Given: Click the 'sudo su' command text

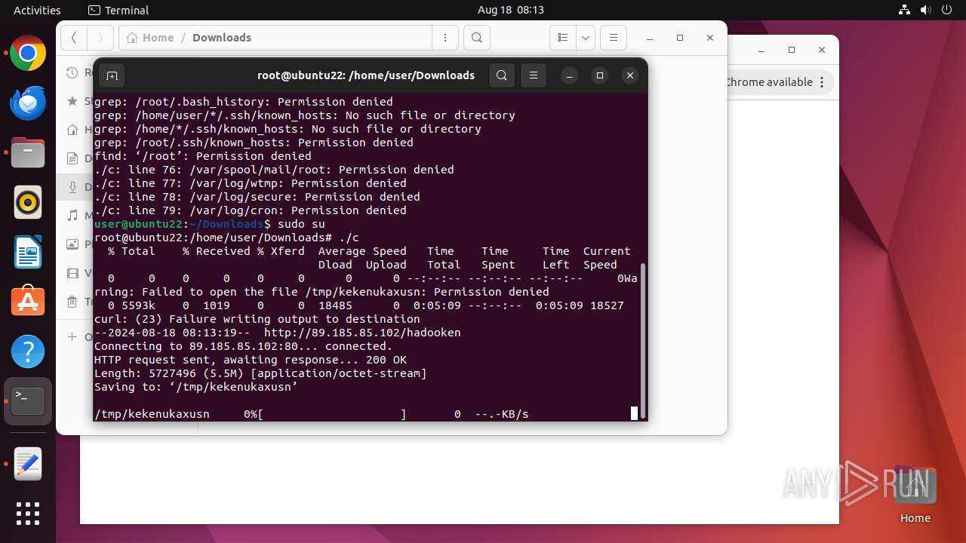Looking at the screenshot, I should tap(301, 224).
